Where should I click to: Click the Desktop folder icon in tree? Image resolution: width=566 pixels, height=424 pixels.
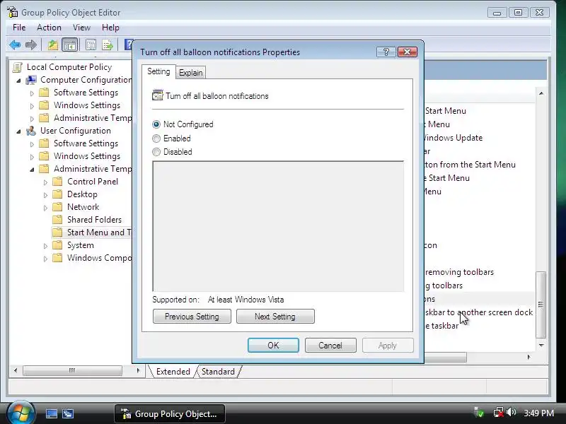(57, 194)
